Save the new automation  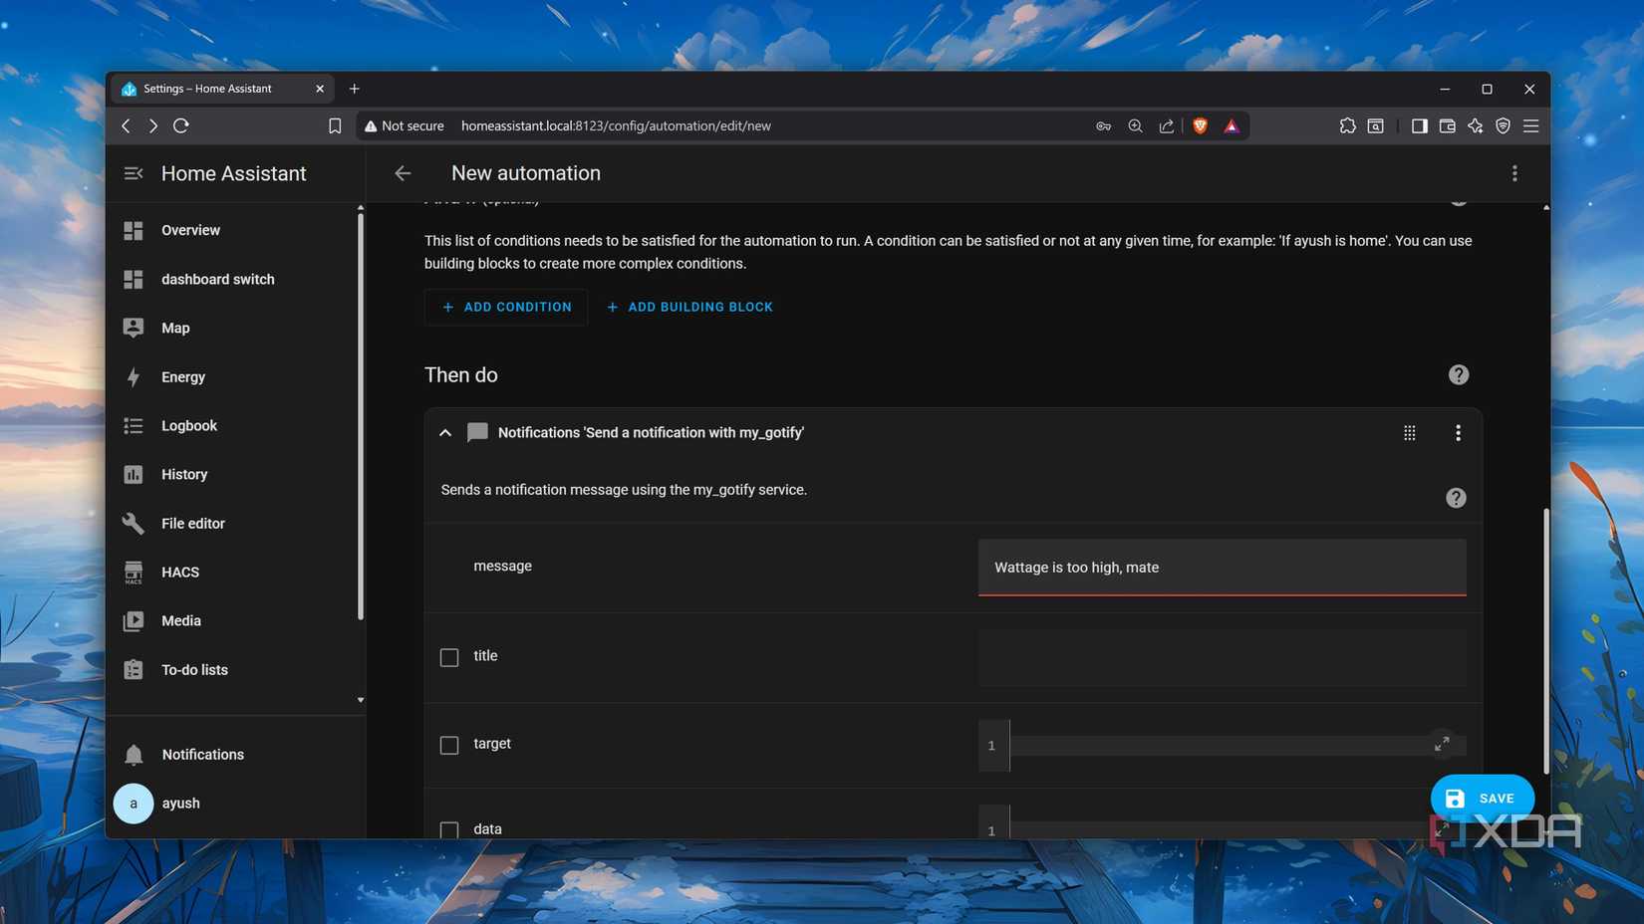point(1483,798)
